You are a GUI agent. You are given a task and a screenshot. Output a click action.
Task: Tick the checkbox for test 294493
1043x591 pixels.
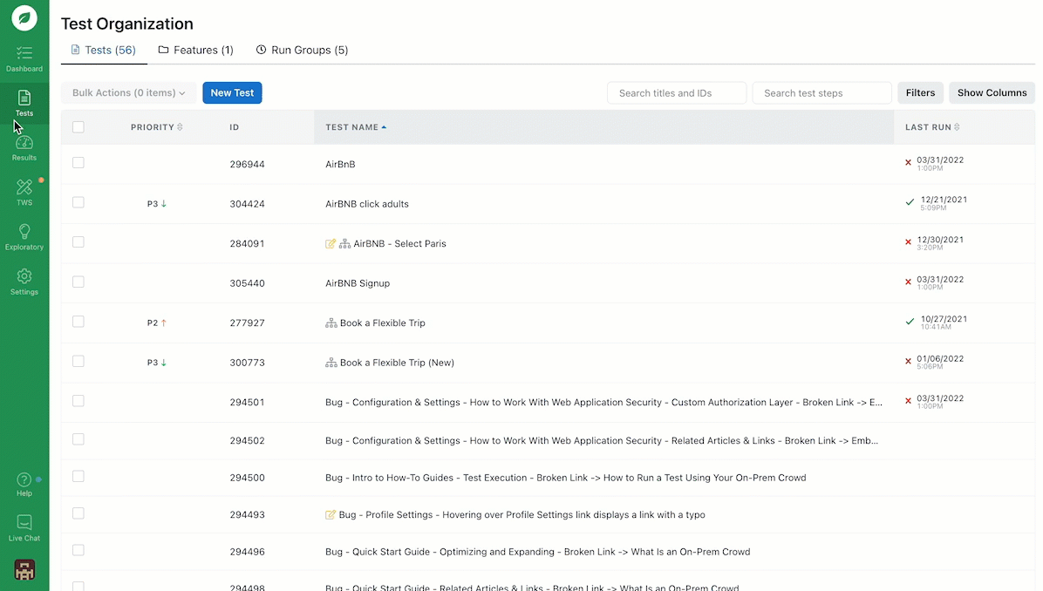click(x=78, y=513)
